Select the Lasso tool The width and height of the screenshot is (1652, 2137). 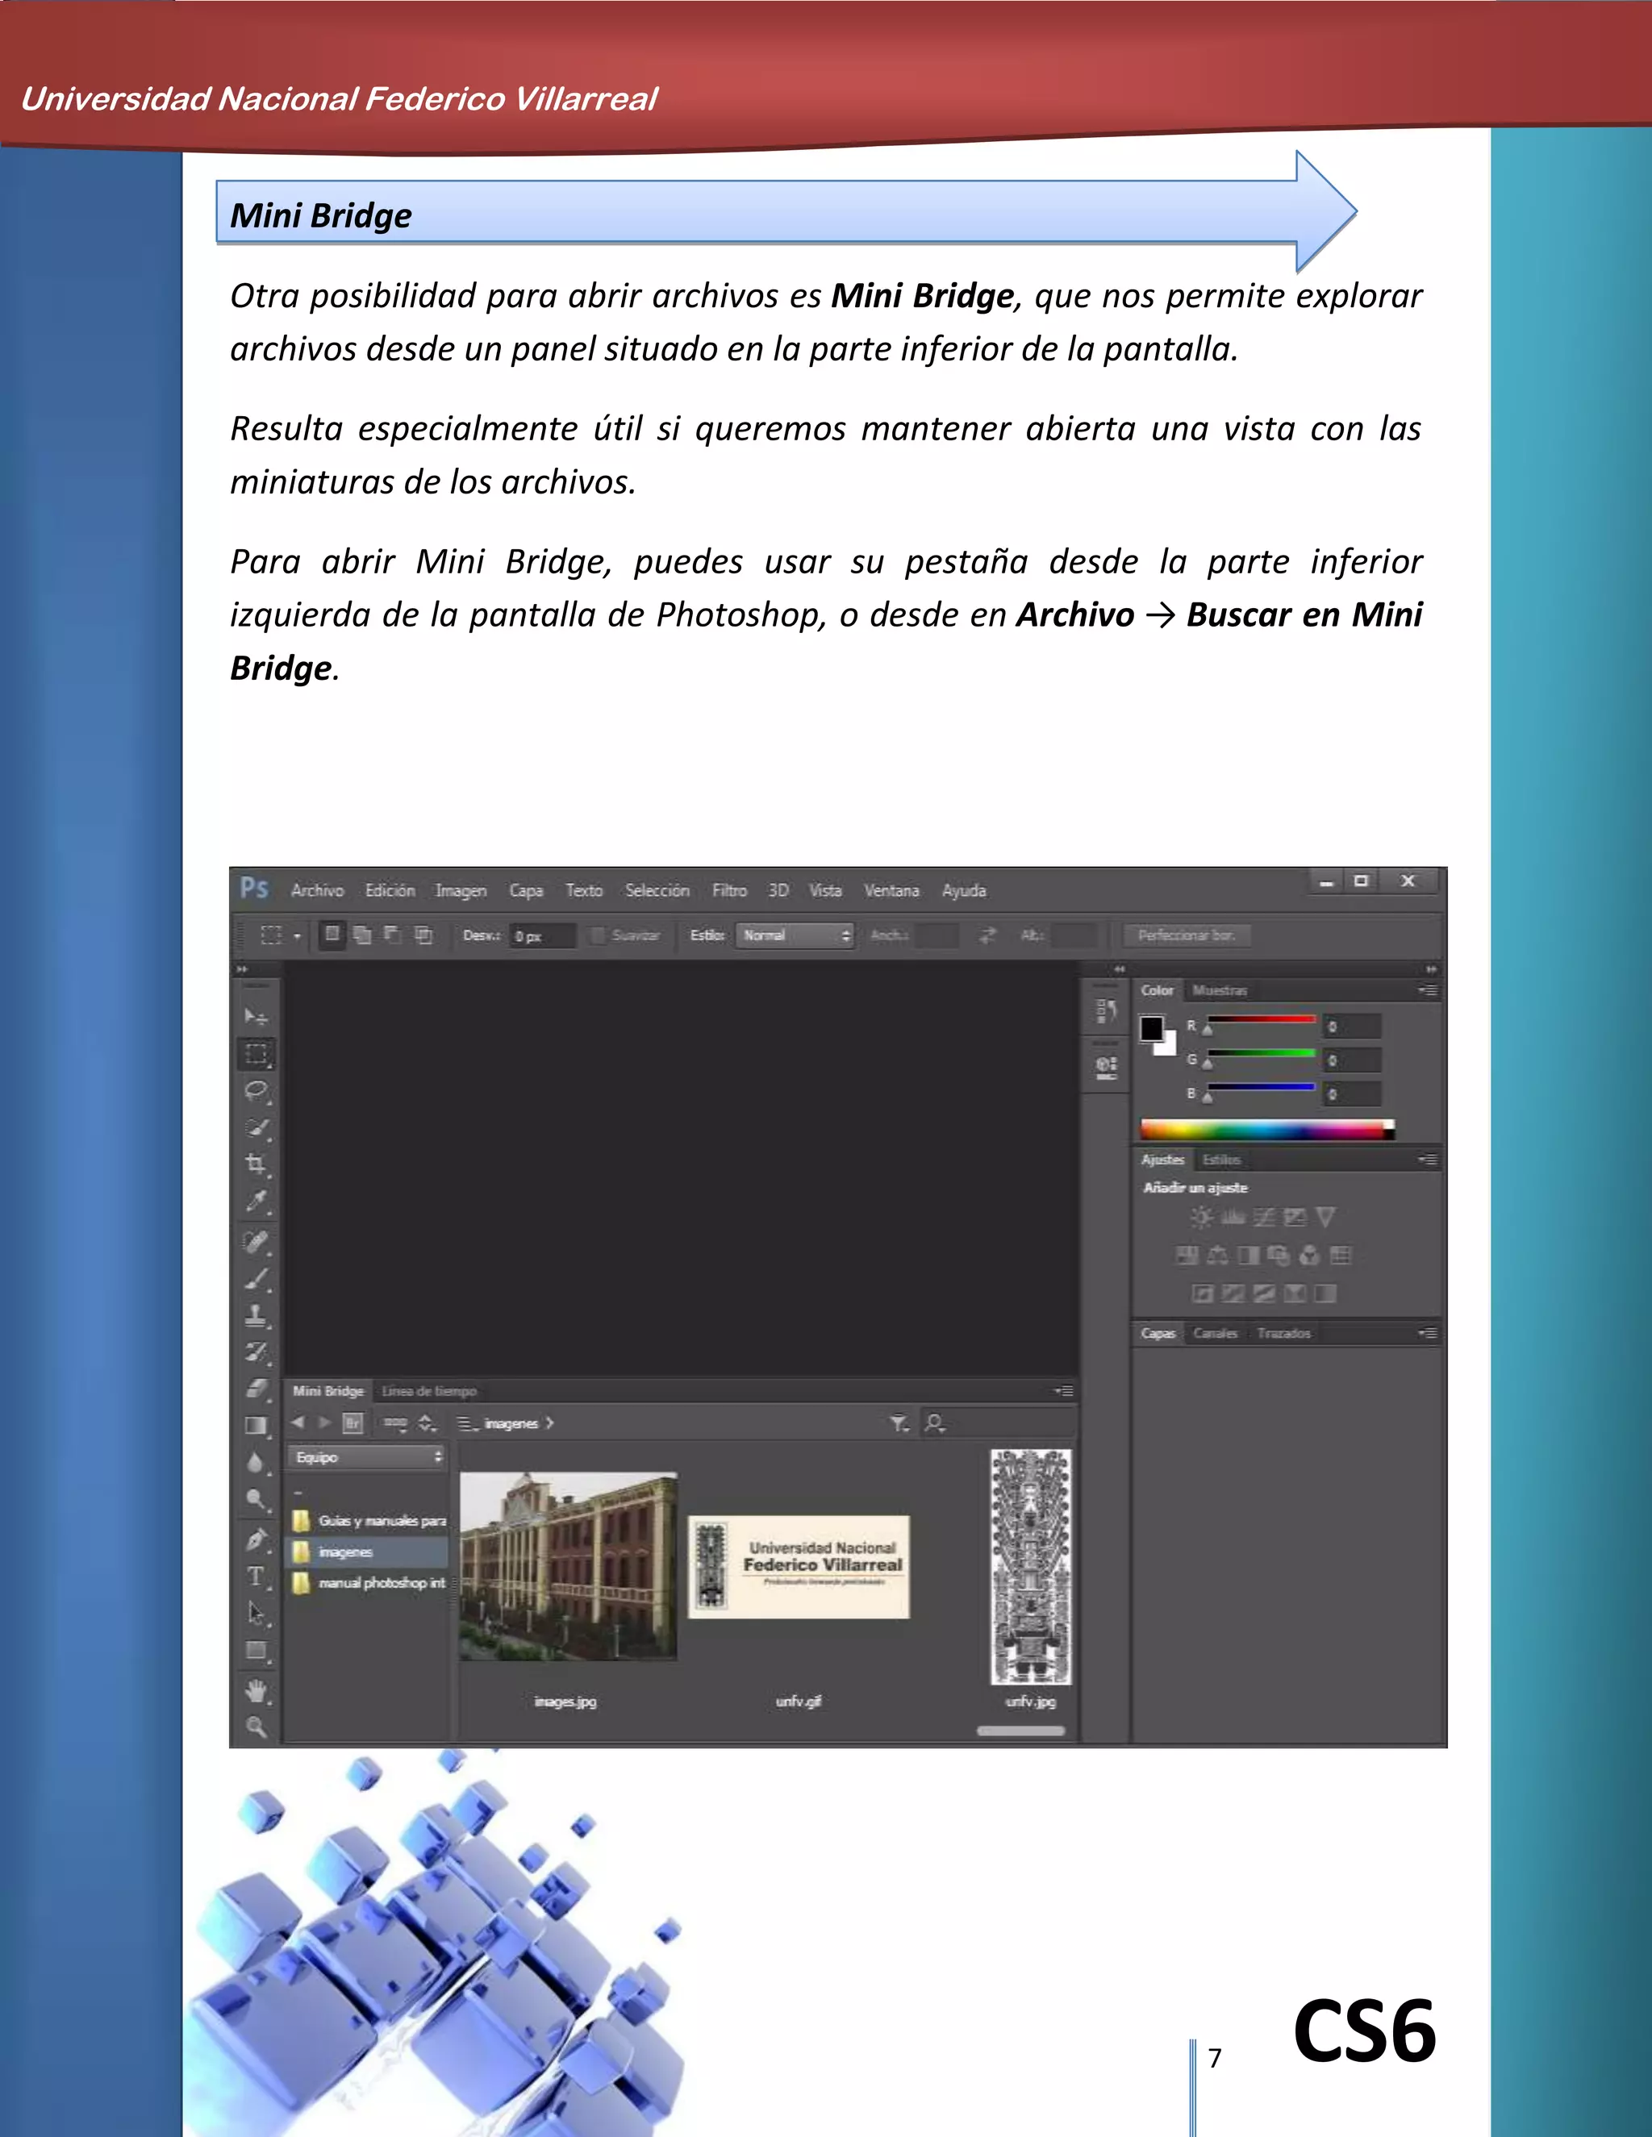point(257,1091)
